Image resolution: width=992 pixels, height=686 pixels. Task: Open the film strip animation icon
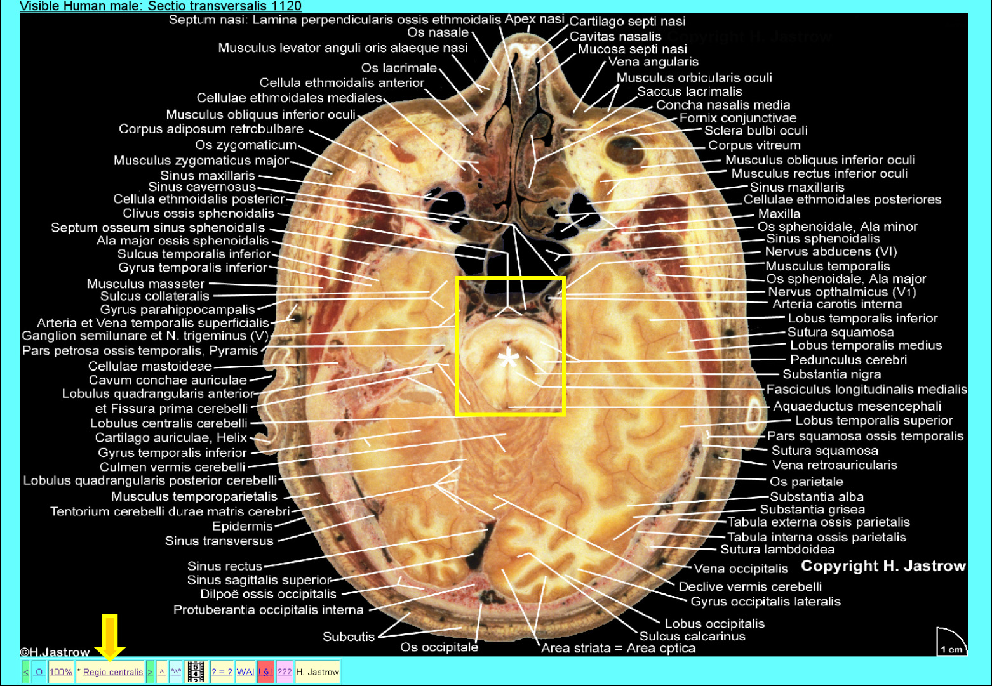click(x=197, y=671)
